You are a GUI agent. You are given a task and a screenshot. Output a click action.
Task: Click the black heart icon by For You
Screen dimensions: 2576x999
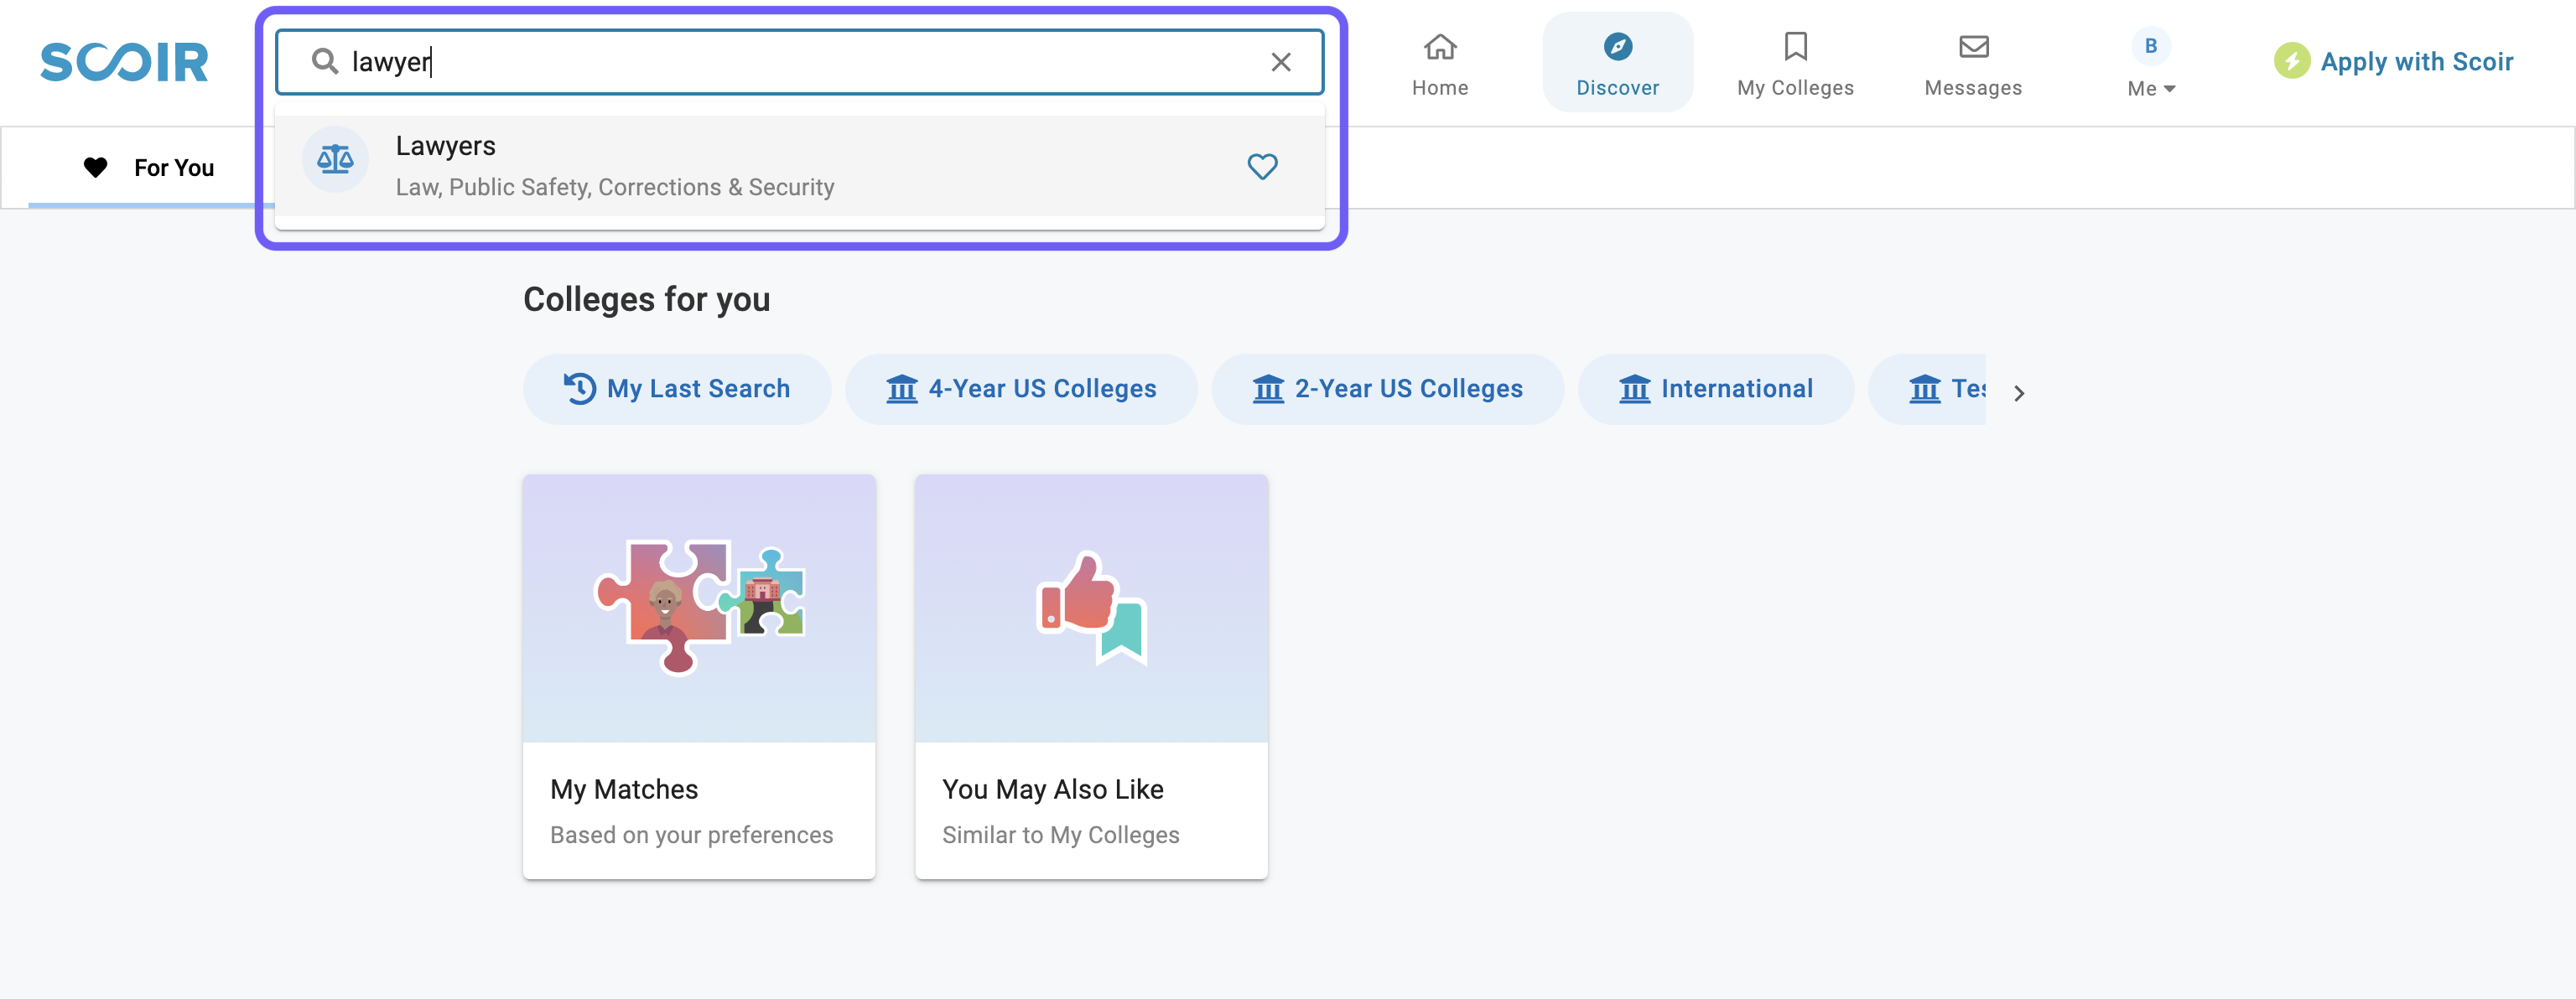click(x=95, y=168)
